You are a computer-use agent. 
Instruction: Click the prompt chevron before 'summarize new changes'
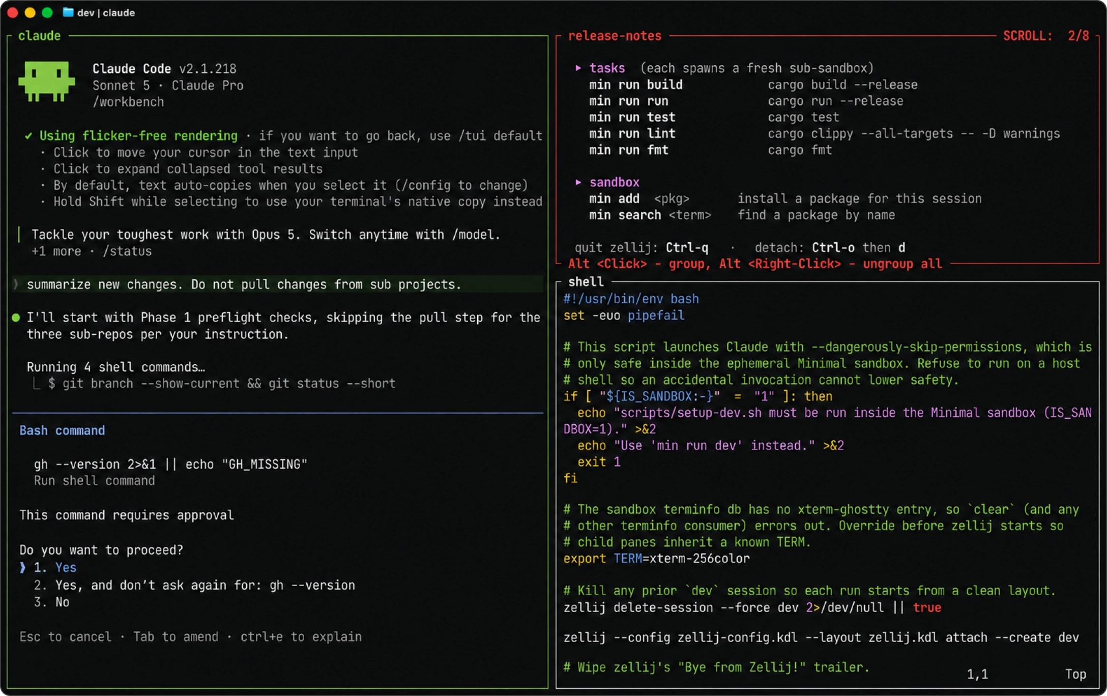tap(16, 284)
